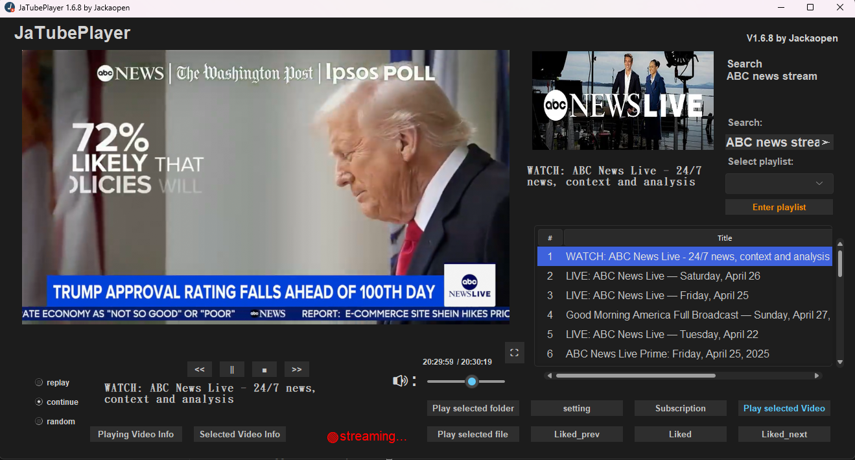Image resolution: width=855 pixels, height=460 pixels.
Task: Click the 20:29:59 elapsed time text
Action: pyautogui.click(x=438, y=362)
